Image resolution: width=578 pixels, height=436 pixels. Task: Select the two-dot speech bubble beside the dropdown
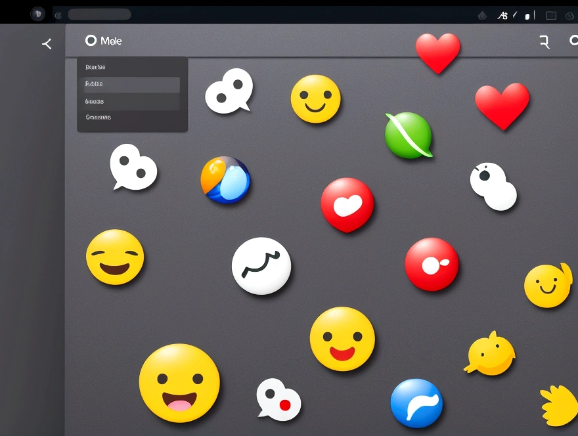229,91
